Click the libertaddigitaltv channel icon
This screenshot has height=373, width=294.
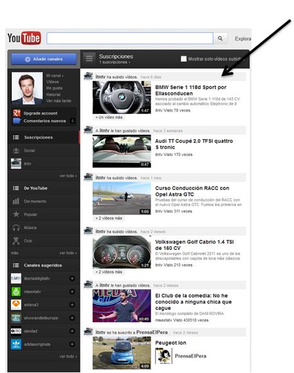click(16, 278)
